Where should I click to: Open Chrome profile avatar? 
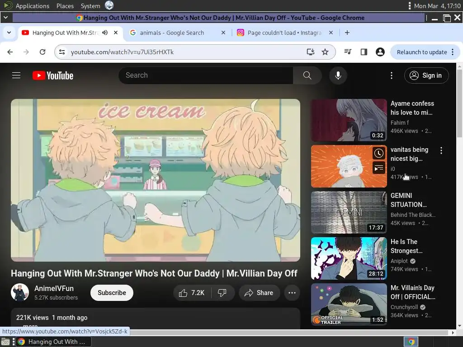380,52
